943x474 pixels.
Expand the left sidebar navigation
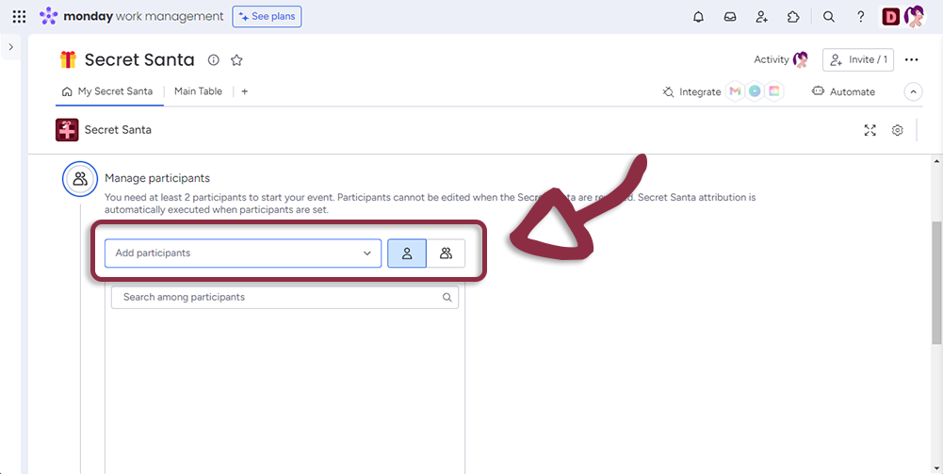pyautogui.click(x=10, y=47)
